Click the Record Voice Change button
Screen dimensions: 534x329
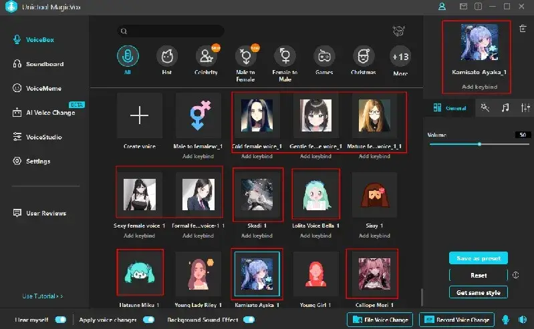(457, 320)
